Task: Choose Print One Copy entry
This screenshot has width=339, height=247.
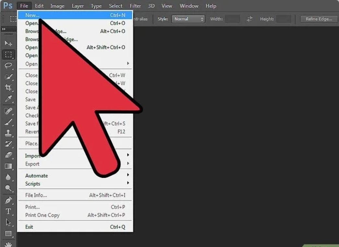Action: tap(75, 215)
